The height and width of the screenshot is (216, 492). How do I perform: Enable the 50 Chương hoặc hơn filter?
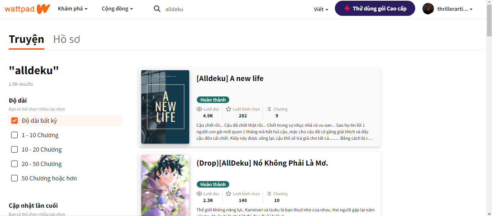(14, 178)
